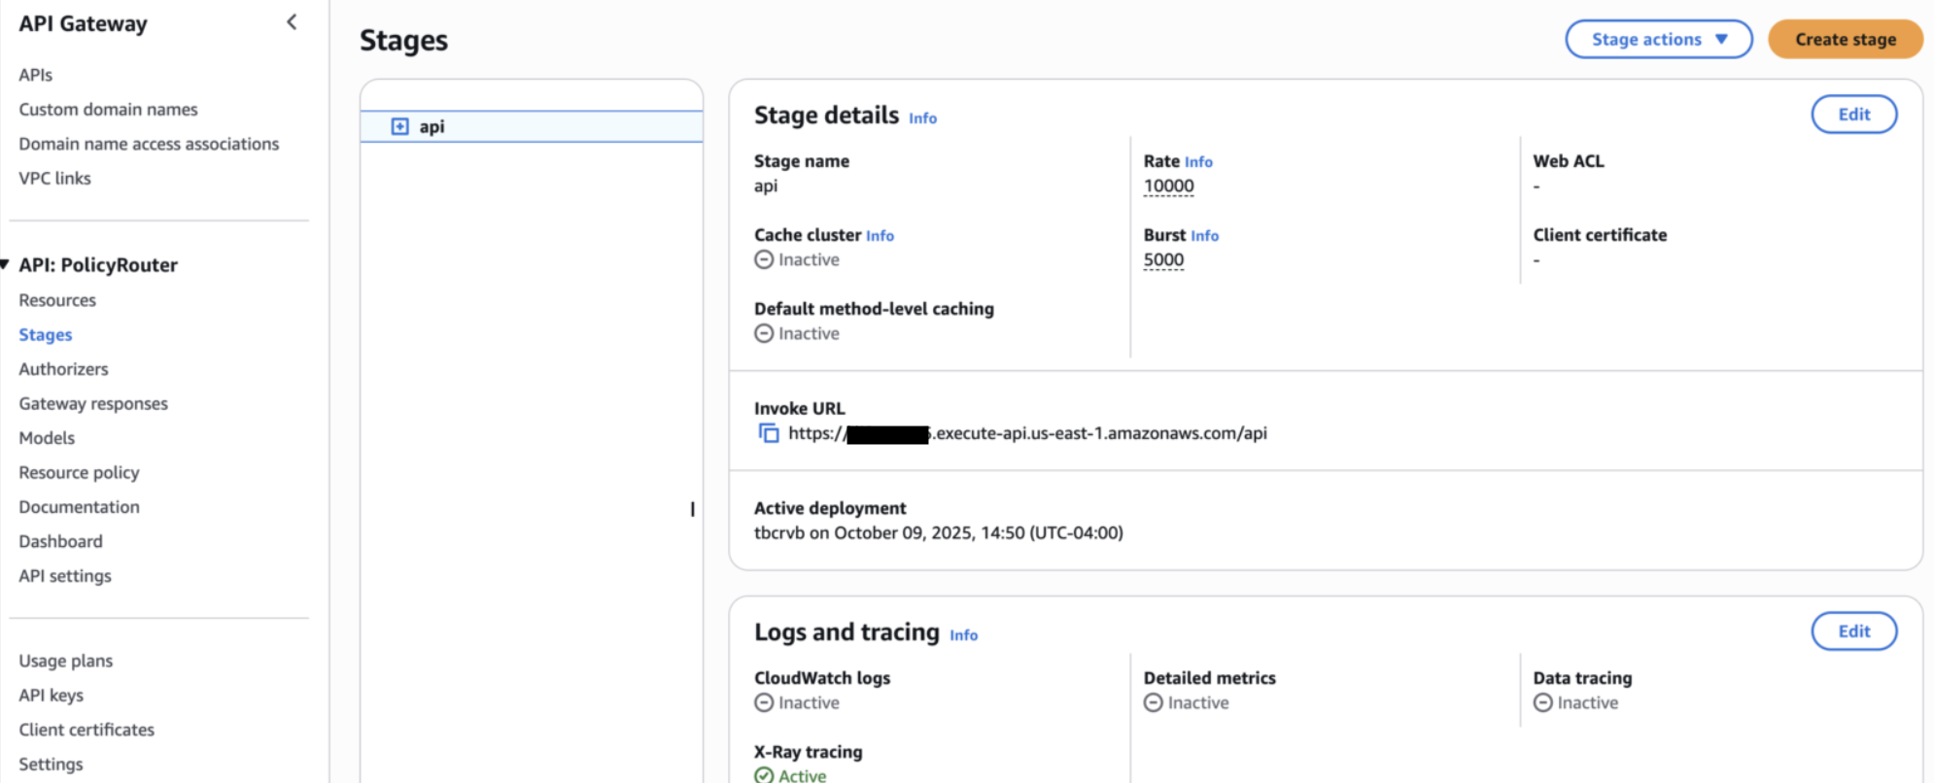1934x783 pixels.
Task: Open the Stage actions dropdown
Action: 1658,39
